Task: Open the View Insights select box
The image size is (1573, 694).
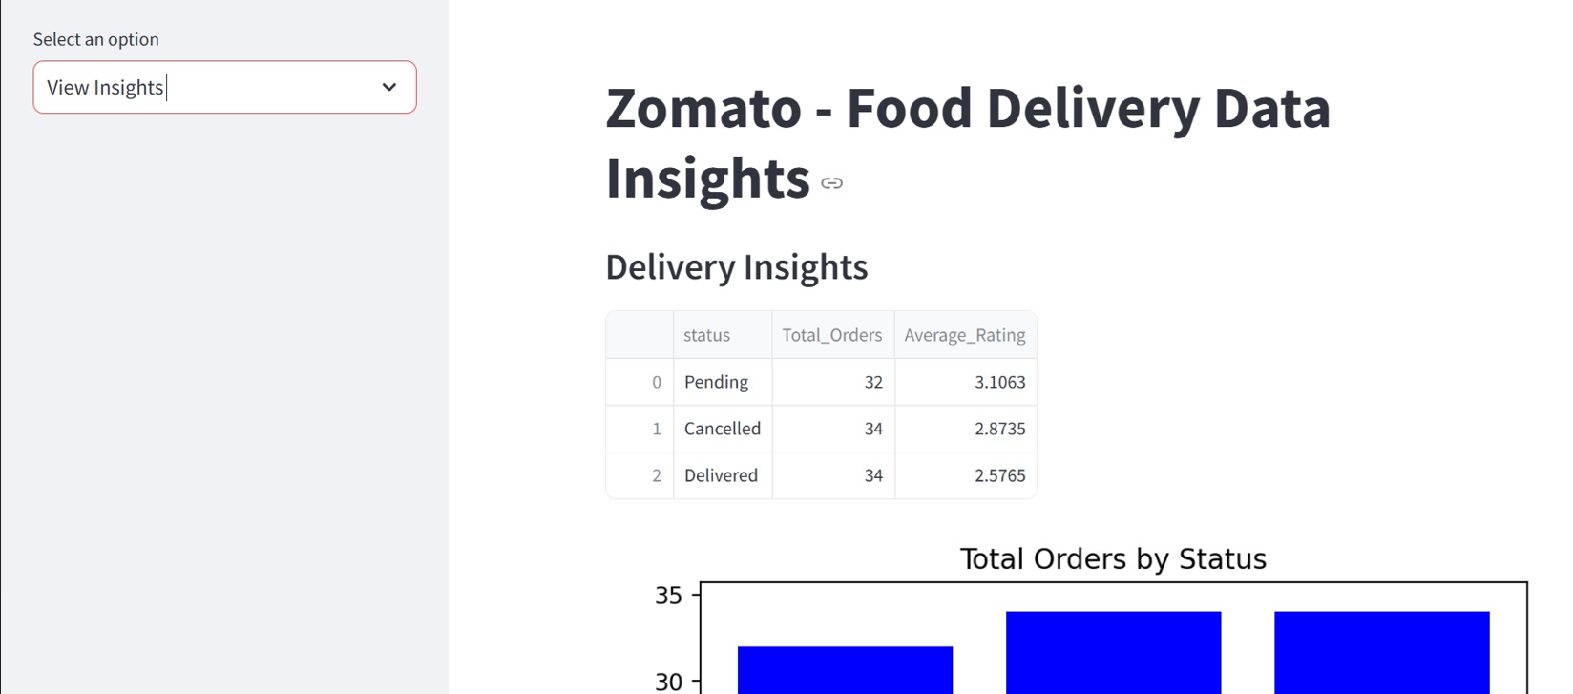Action: (x=210, y=87)
